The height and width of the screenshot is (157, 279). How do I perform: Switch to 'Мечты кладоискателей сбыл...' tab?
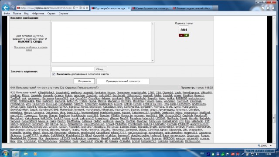[193, 8]
